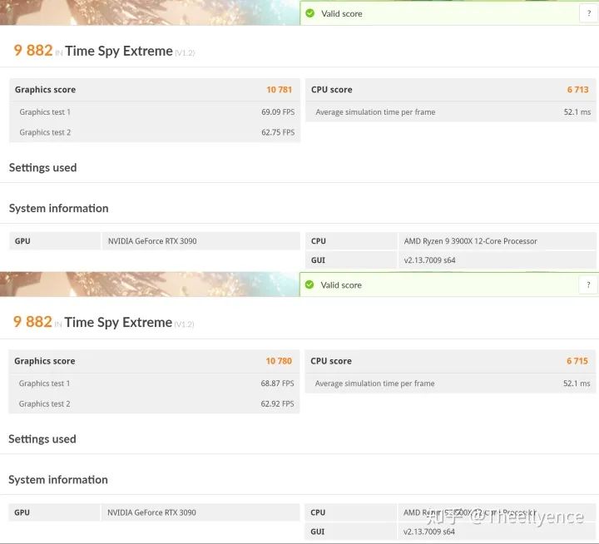Open the first Time Spy Extreme result title
Viewport: 599px width, 544px height.
coord(118,51)
